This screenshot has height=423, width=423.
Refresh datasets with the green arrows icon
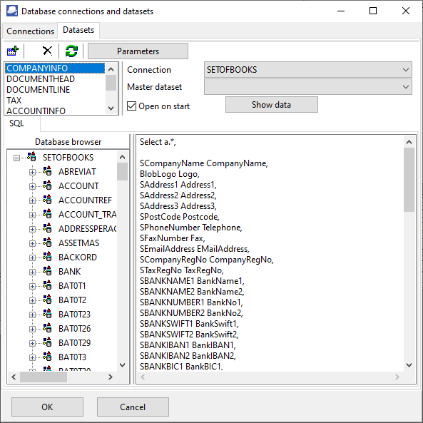click(71, 51)
